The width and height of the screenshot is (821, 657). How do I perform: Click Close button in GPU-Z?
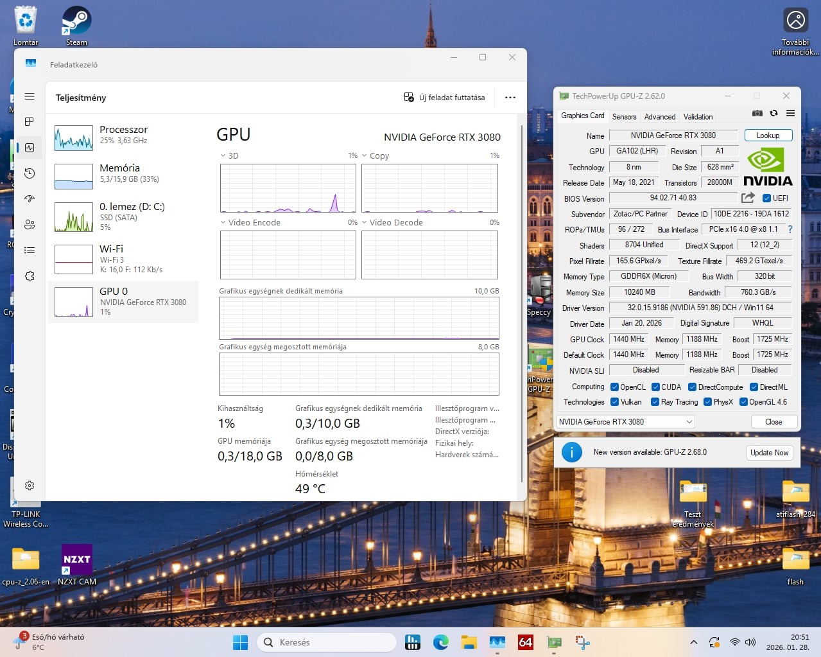pyautogui.click(x=773, y=422)
